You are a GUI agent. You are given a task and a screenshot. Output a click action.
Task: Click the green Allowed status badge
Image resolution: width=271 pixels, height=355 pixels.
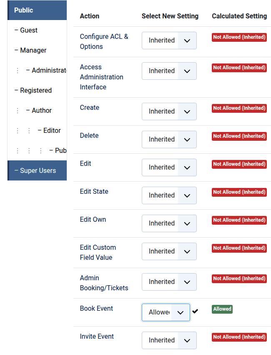click(222, 309)
